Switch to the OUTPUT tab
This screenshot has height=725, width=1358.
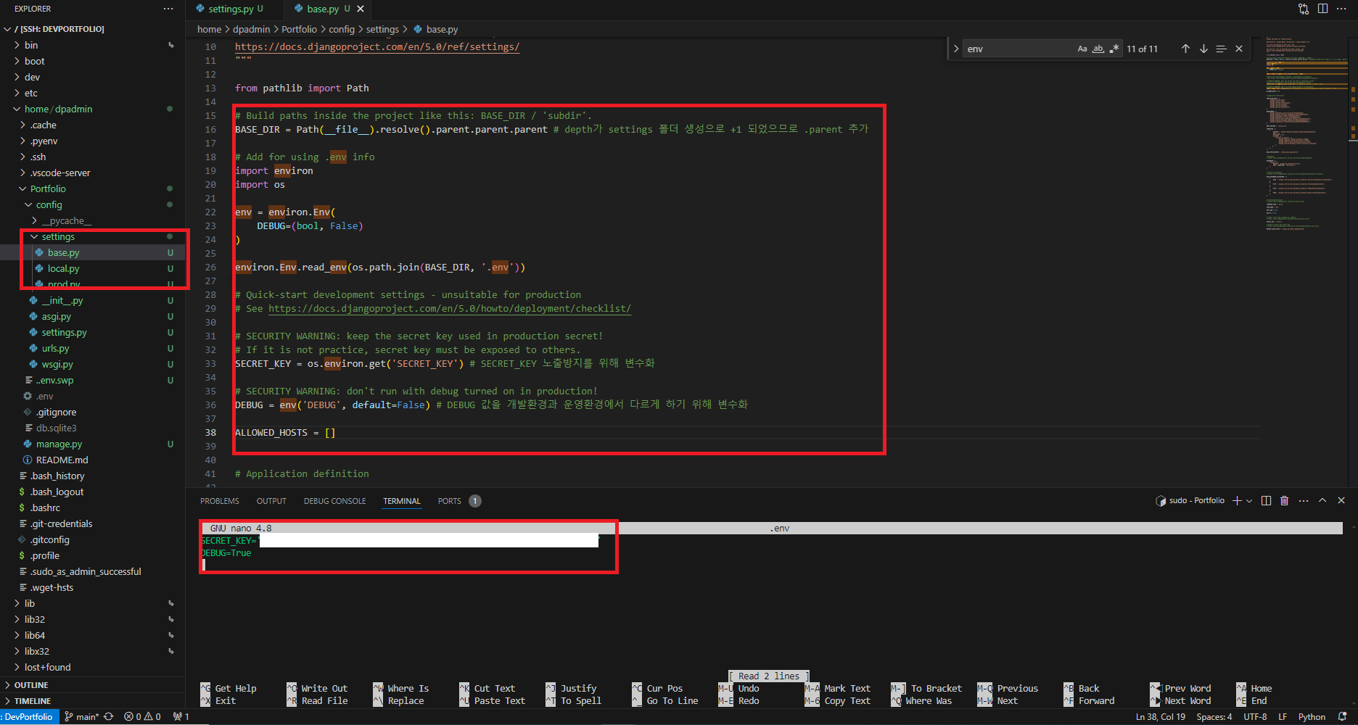271,501
